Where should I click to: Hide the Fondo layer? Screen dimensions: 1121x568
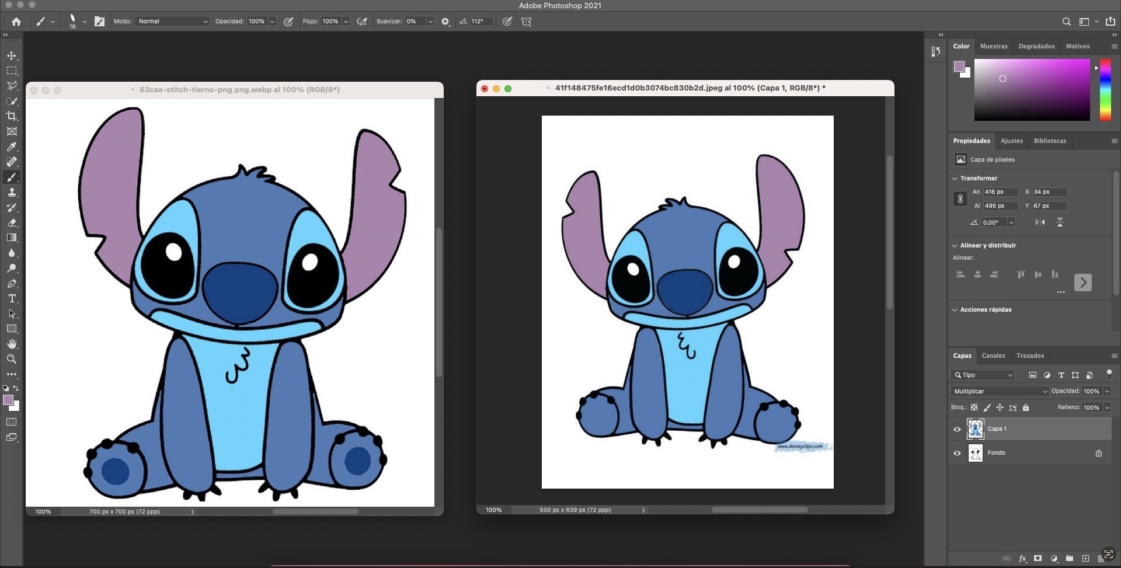(x=957, y=453)
